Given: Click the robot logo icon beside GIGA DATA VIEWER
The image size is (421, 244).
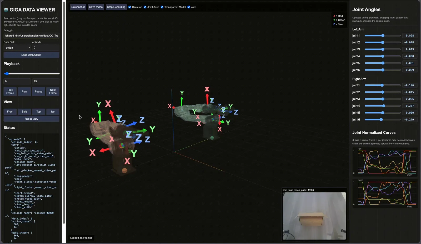Looking at the screenshot, I should pos(6,10).
